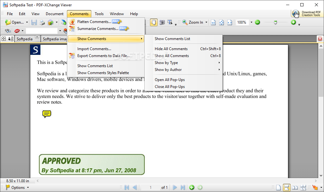Expand the Options dropdown in status bar
The image size is (324, 192).
pyautogui.click(x=28, y=188)
